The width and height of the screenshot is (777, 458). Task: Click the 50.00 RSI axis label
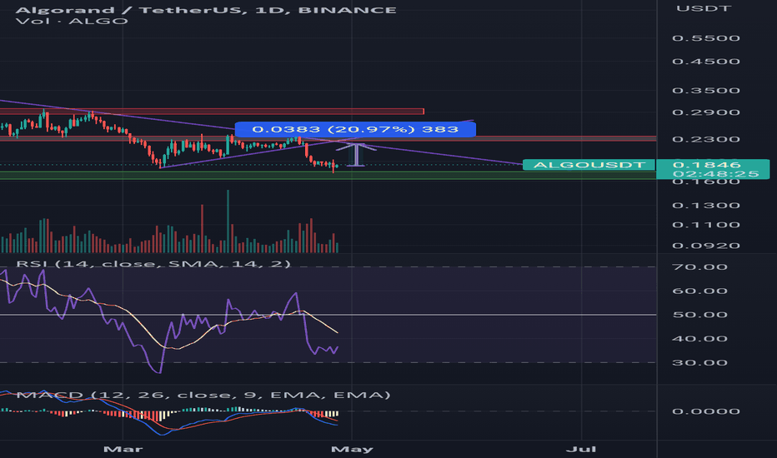click(699, 315)
